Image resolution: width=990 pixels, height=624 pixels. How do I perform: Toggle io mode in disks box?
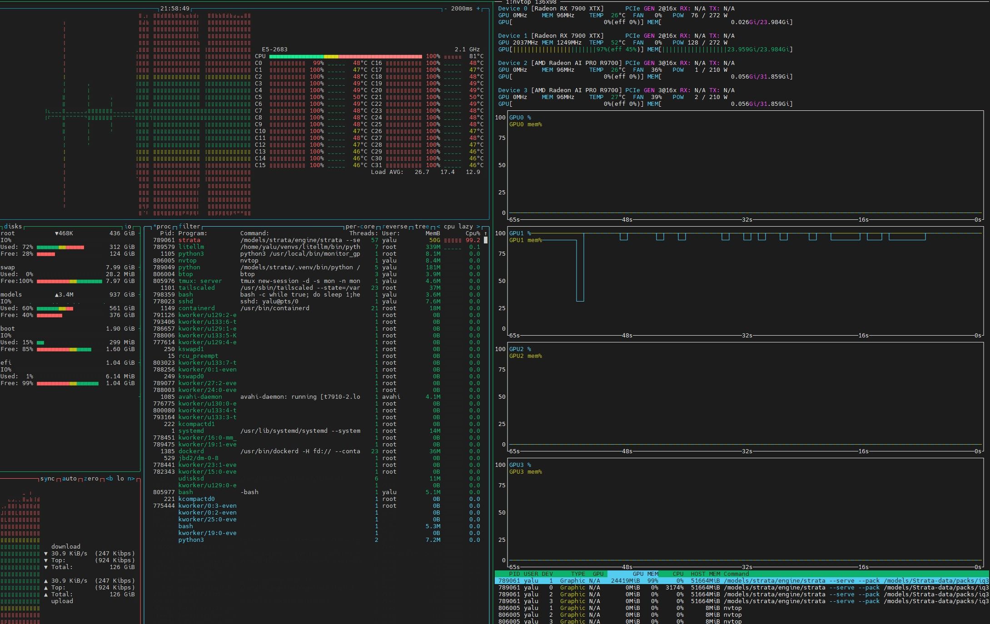coord(128,226)
